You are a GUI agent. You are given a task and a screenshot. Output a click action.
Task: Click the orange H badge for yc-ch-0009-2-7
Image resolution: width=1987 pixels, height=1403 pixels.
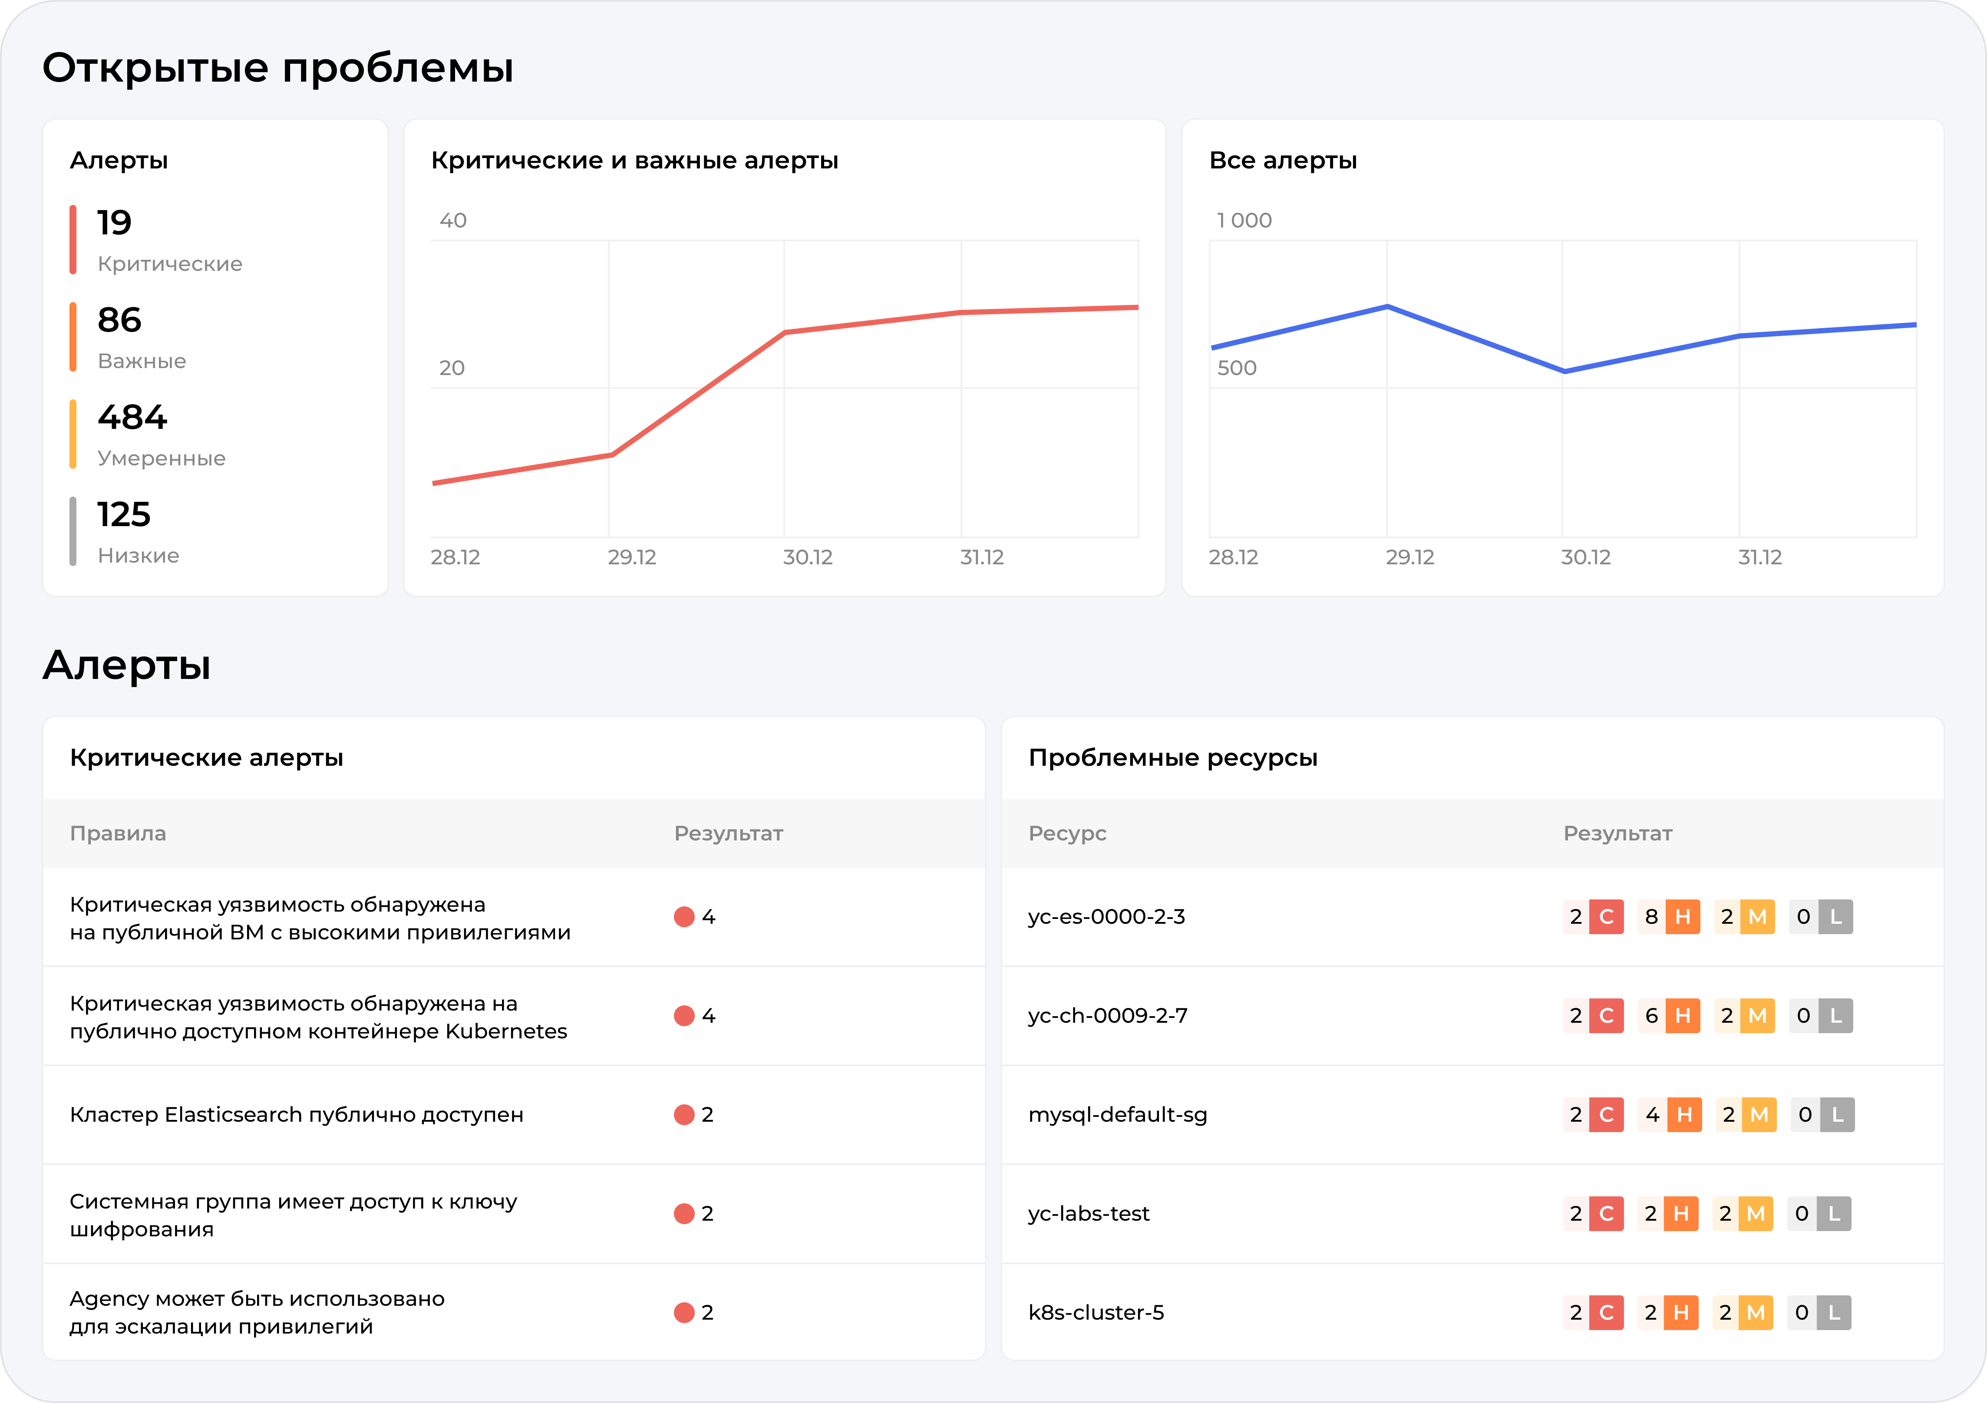click(1682, 1015)
